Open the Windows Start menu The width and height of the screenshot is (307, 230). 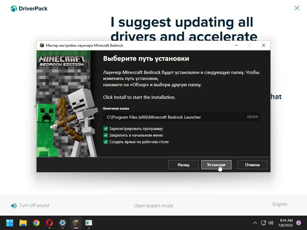tap(10, 223)
